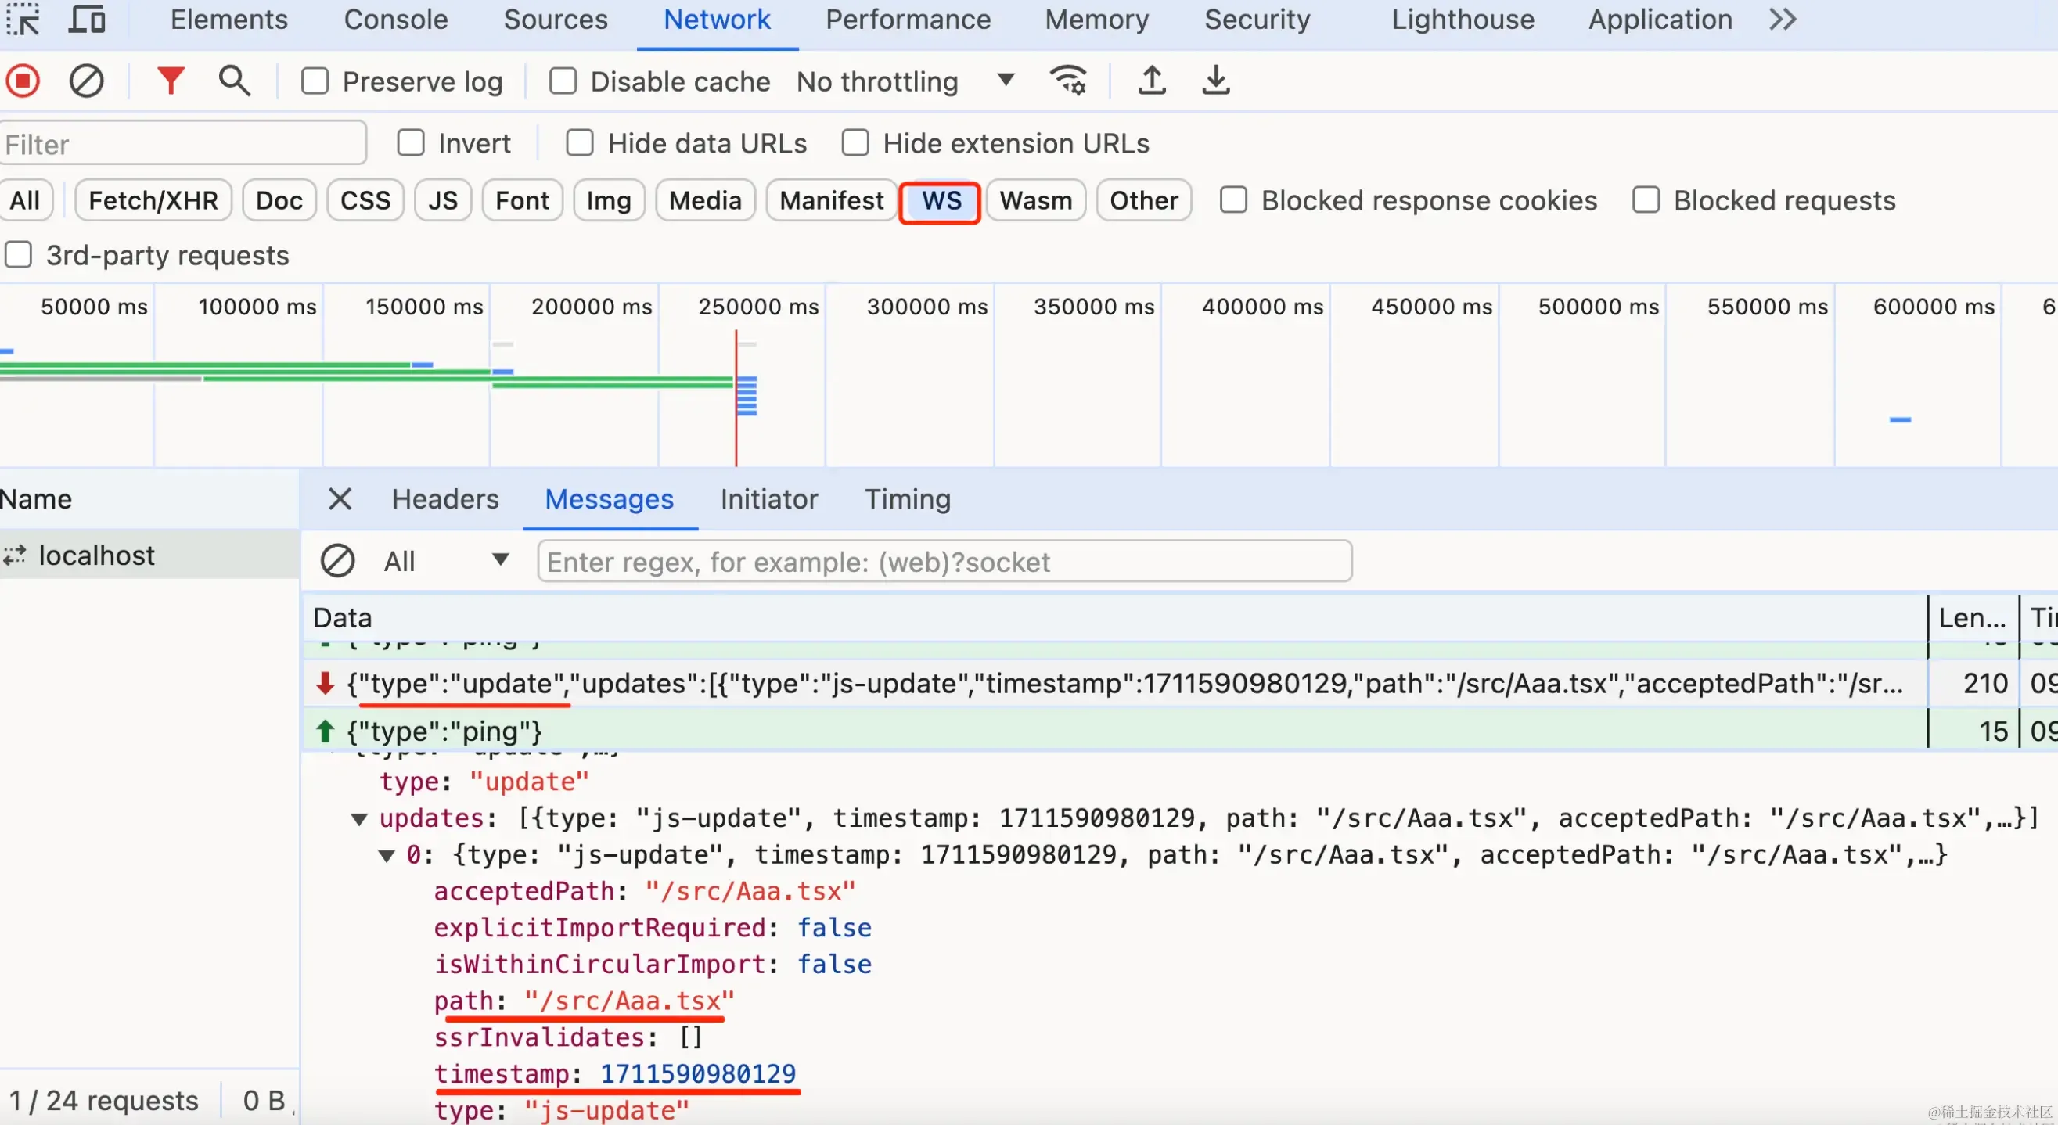
Task: Enable the Preserve log checkbox
Action: 315,81
